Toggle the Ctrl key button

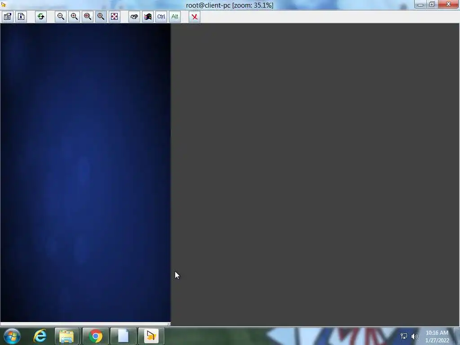(161, 17)
